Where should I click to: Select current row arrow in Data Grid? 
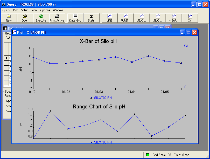tap(6, 58)
